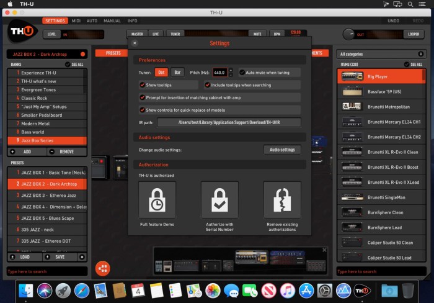
Task: Decrease the Pitch value with down arrow
Action: coord(231,75)
